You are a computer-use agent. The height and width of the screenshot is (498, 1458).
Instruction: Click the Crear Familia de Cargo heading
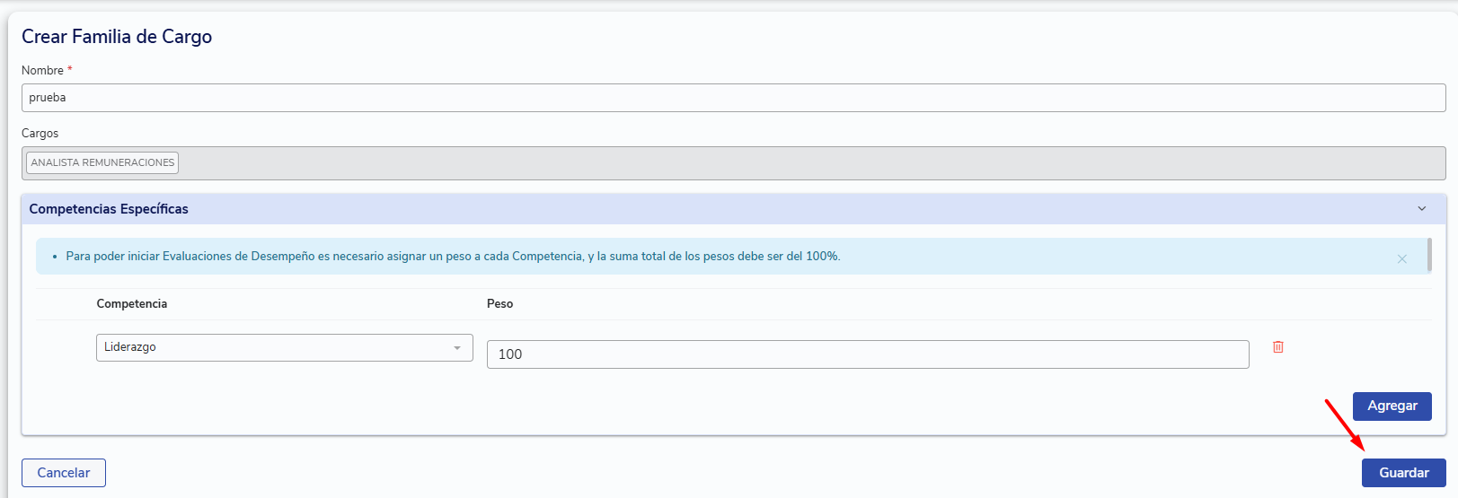coord(117,37)
